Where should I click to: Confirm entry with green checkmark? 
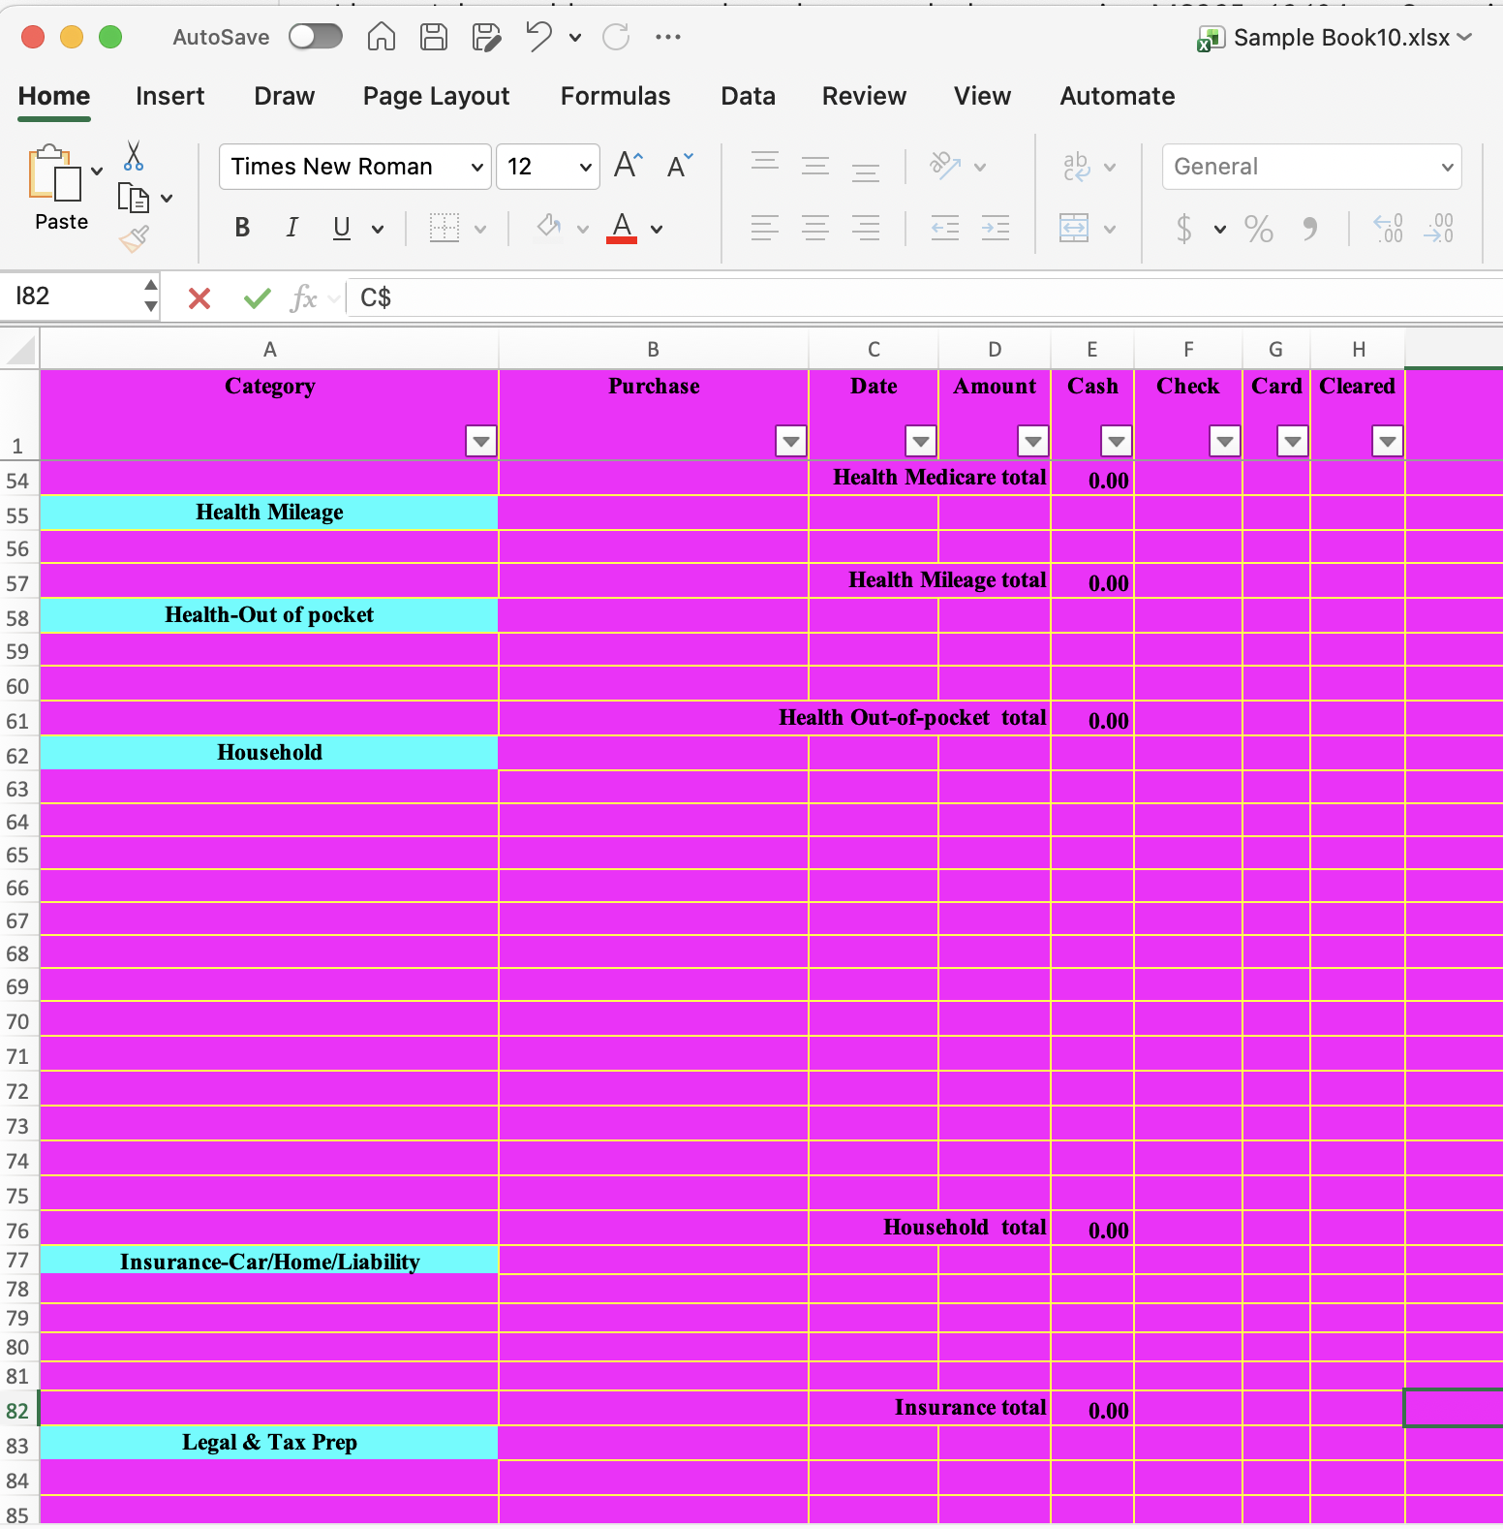(x=258, y=298)
